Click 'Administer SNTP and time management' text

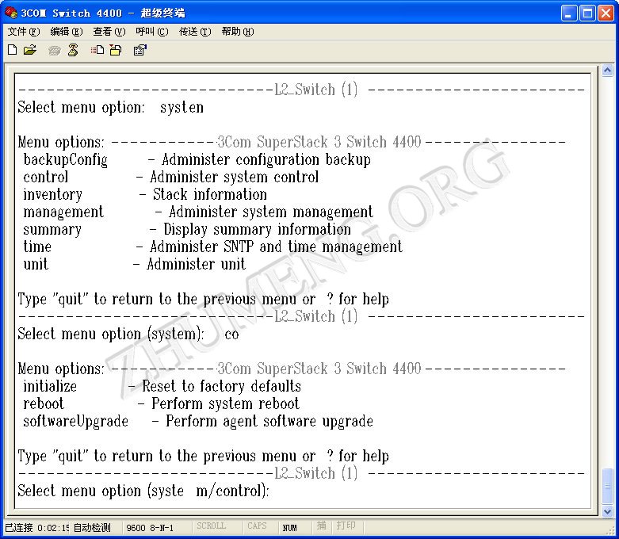[276, 247]
